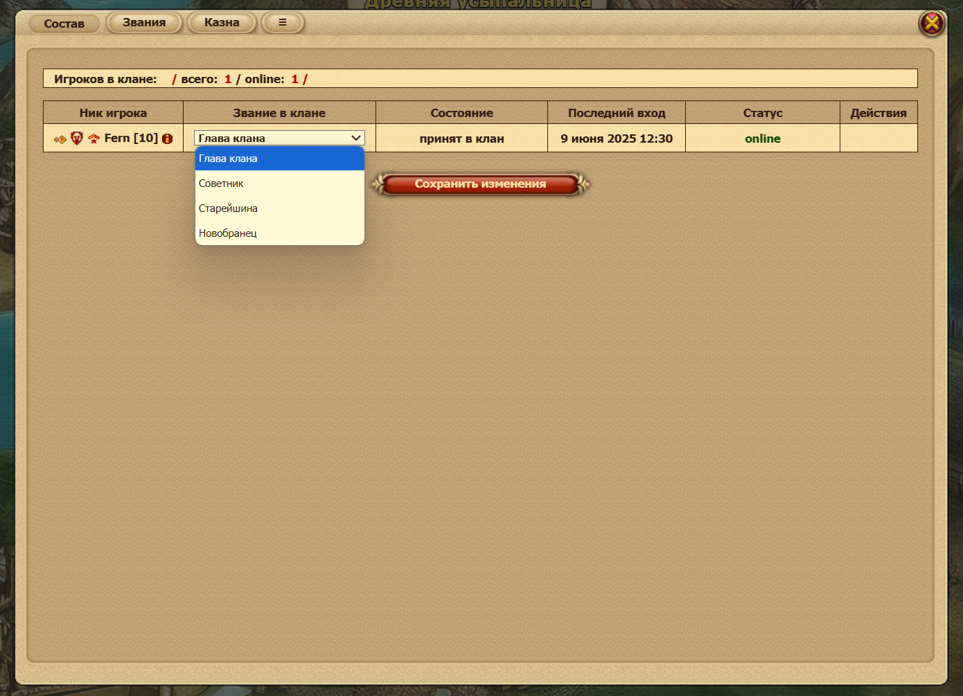Open player info icon after Fern [10]
Image resolution: width=963 pixels, height=696 pixels.
167,139
